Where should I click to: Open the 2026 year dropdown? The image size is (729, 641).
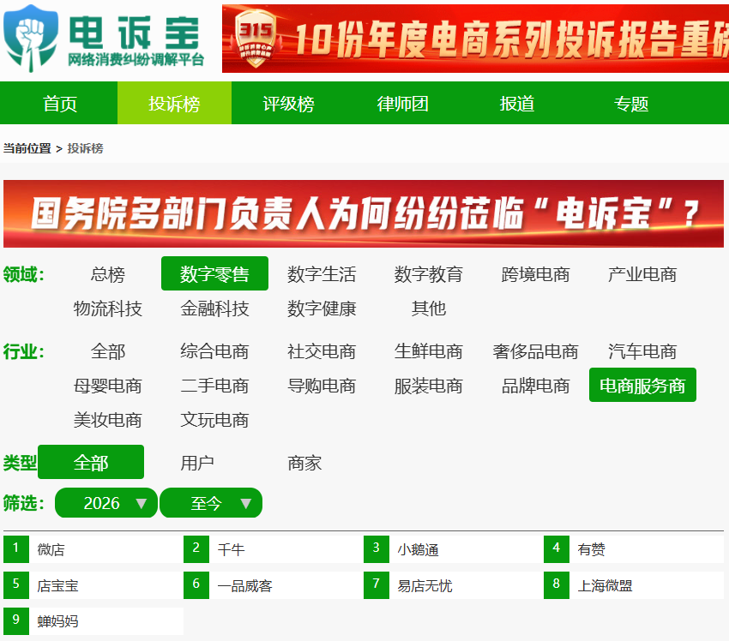(x=106, y=502)
